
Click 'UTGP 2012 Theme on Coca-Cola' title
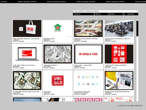click(x=24, y=65)
